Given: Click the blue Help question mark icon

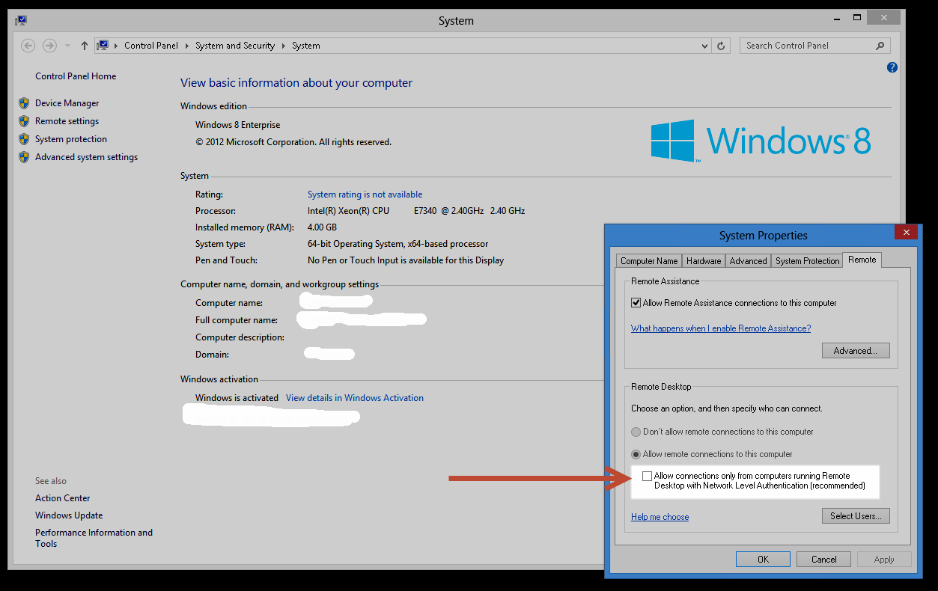Looking at the screenshot, I should 892,67.
